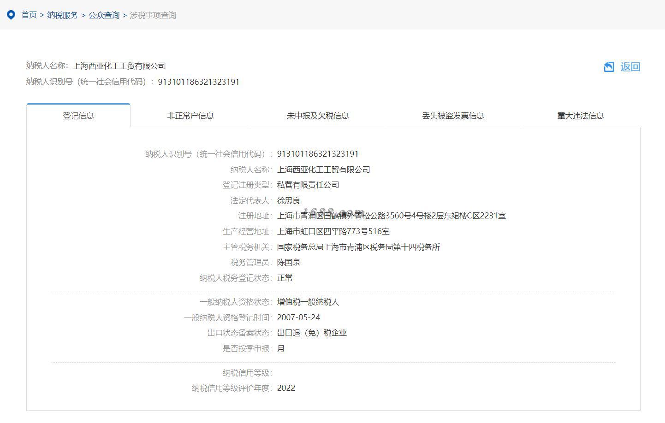
Task: Select 私营有限责任公司 registration type value
Action: (308, 185)
